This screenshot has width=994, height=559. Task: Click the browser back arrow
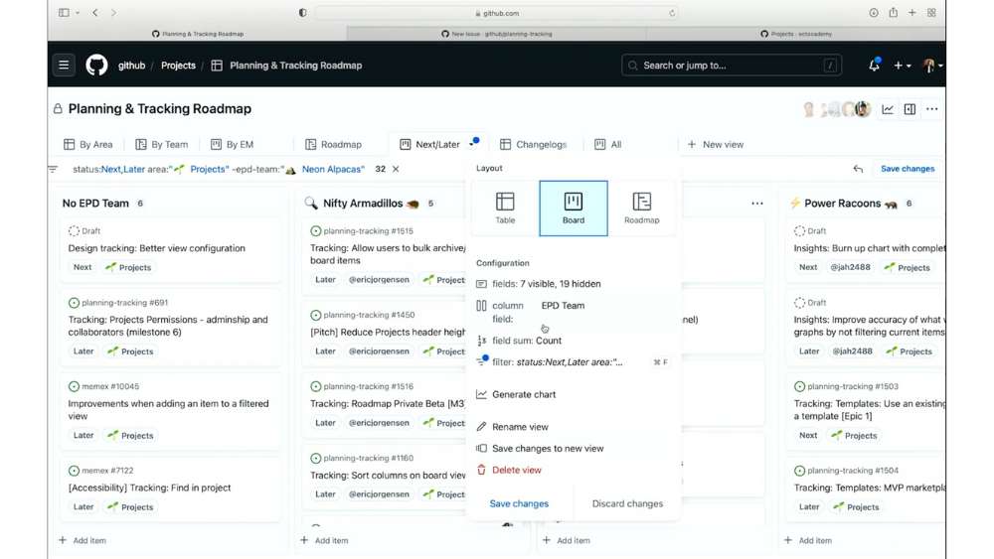coord(95,12)
